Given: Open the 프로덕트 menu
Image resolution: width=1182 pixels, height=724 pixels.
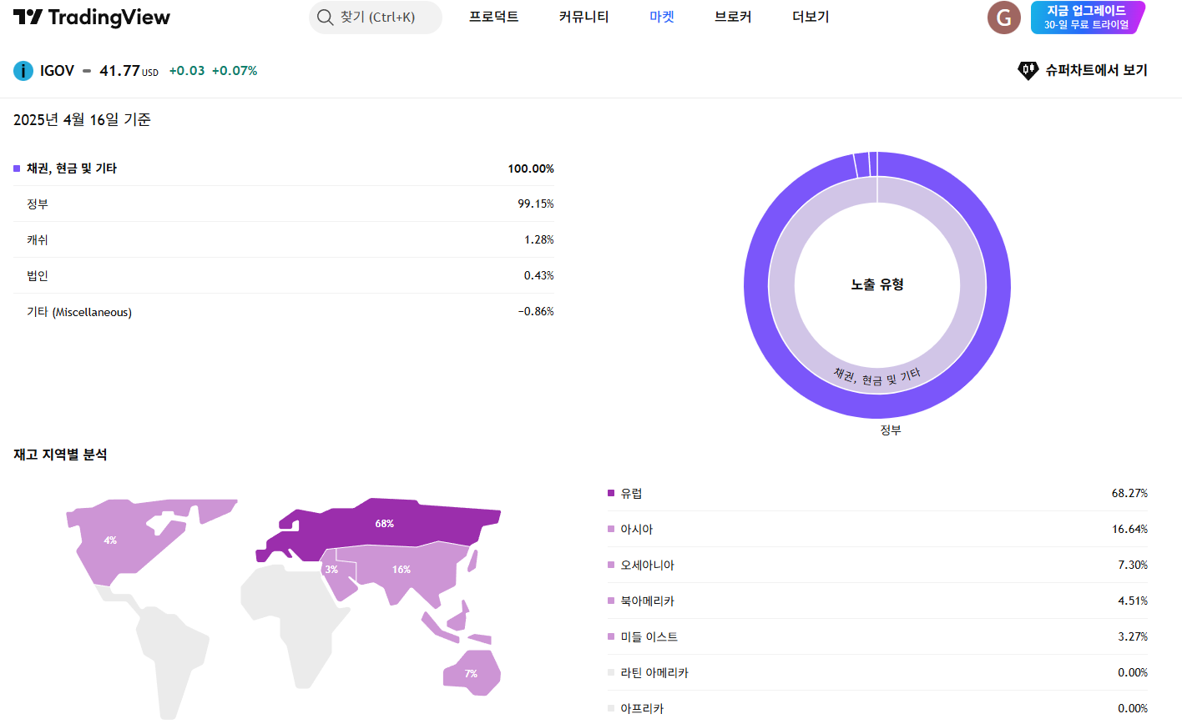Looking at the screenshot, I should point(493,18).
